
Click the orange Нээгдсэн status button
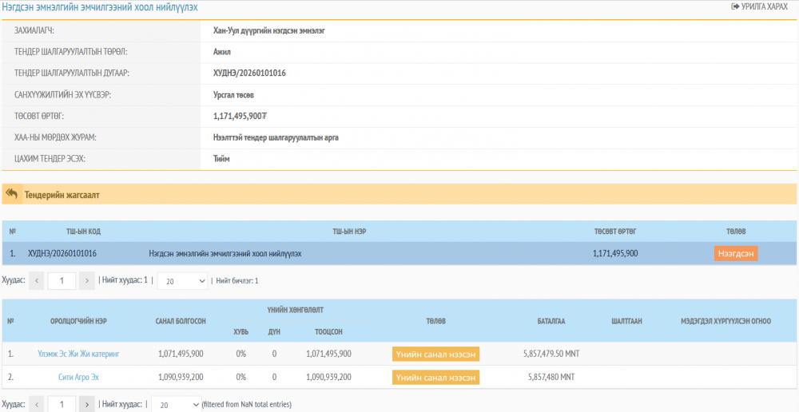[735, 253]
